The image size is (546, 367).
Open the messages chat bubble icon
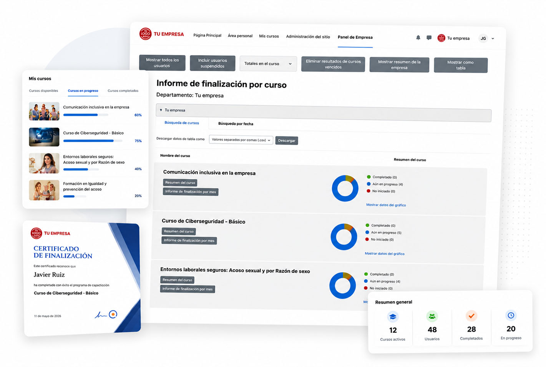click(x=429, y=38)
